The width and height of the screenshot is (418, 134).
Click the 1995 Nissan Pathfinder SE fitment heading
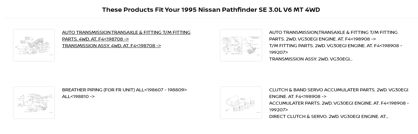211,10
